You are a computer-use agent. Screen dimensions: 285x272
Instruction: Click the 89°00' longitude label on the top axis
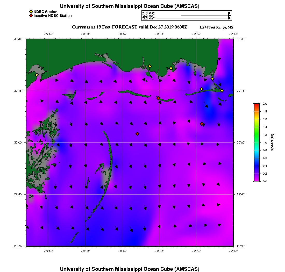85,34
